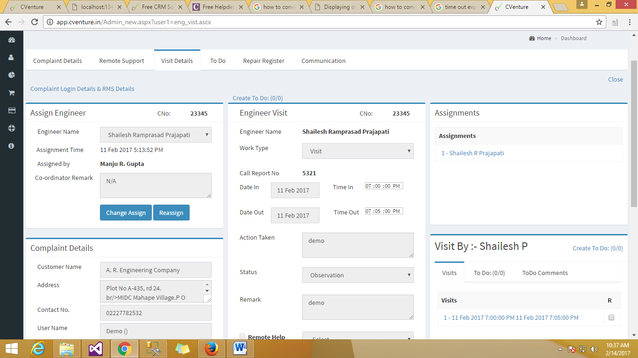The height and width of the screenshot is (358, 638).
Task: Enable the Remote Help checkbox
Action: pos(242,336)
